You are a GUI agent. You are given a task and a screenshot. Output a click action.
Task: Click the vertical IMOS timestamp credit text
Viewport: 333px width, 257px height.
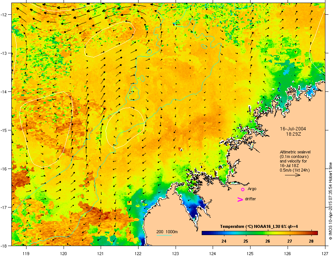tap(330, 201)
